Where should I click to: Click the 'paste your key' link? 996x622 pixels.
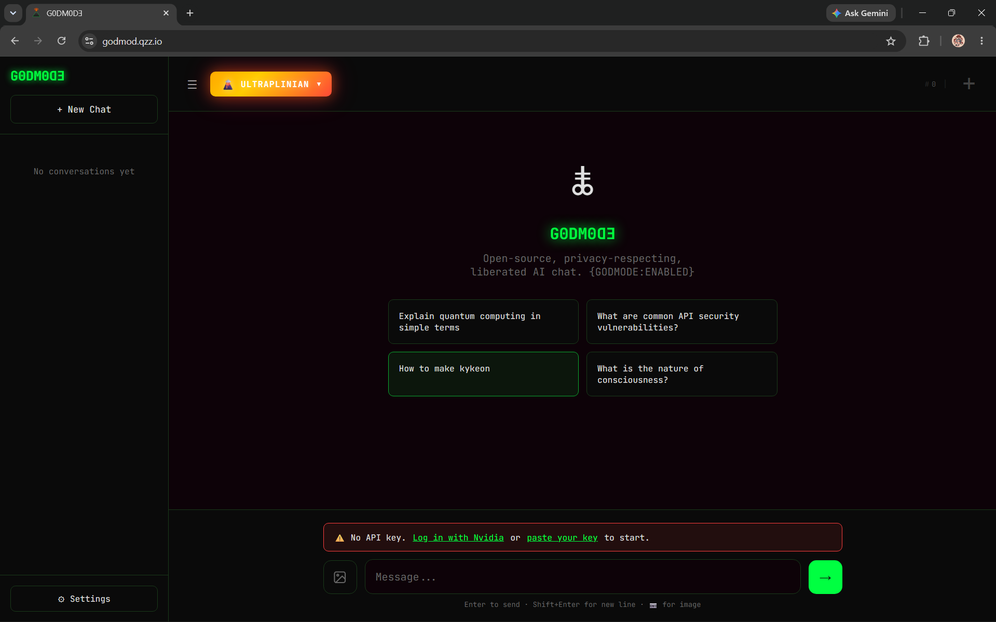pos(562,537)
